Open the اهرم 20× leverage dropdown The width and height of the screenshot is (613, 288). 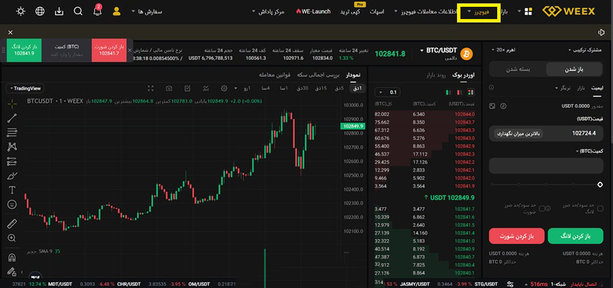coord(503,50)
